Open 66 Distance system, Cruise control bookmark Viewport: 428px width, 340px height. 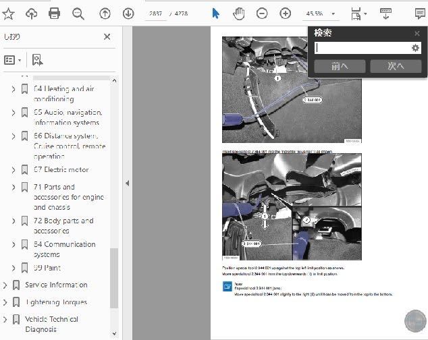click(70, 146)
